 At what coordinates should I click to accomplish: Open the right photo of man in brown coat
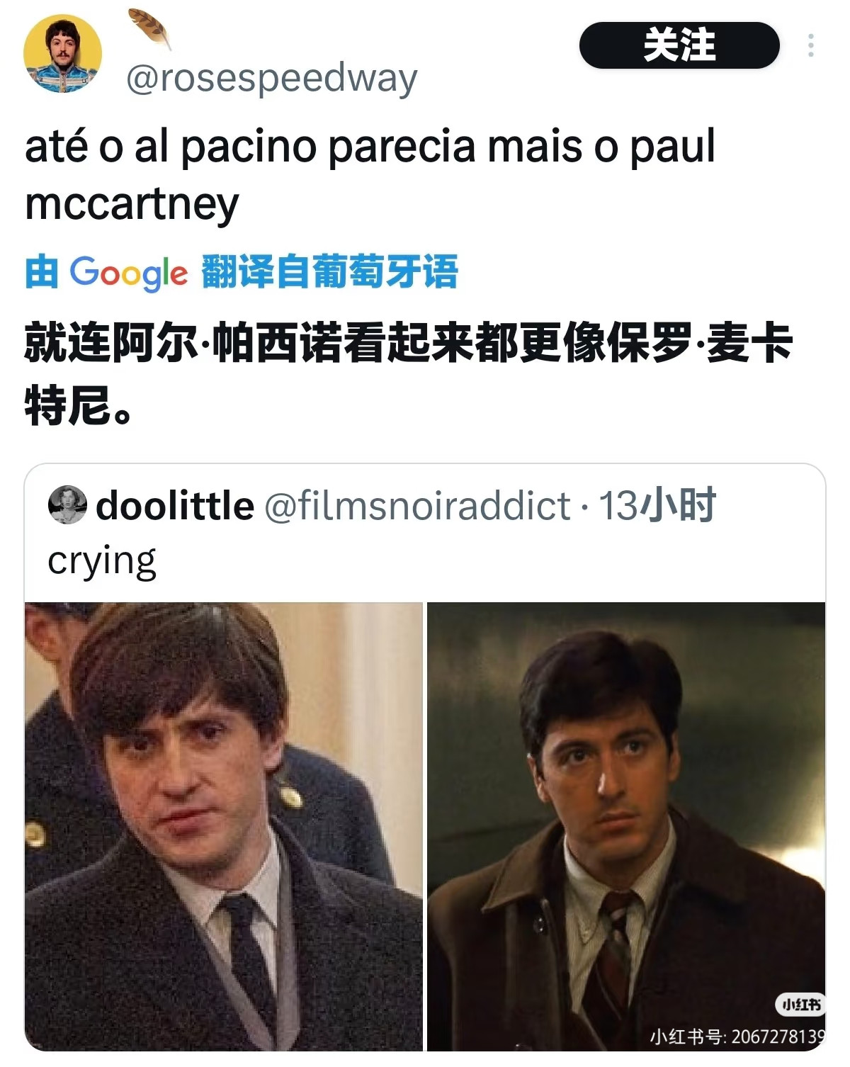[x=626, y=826]
